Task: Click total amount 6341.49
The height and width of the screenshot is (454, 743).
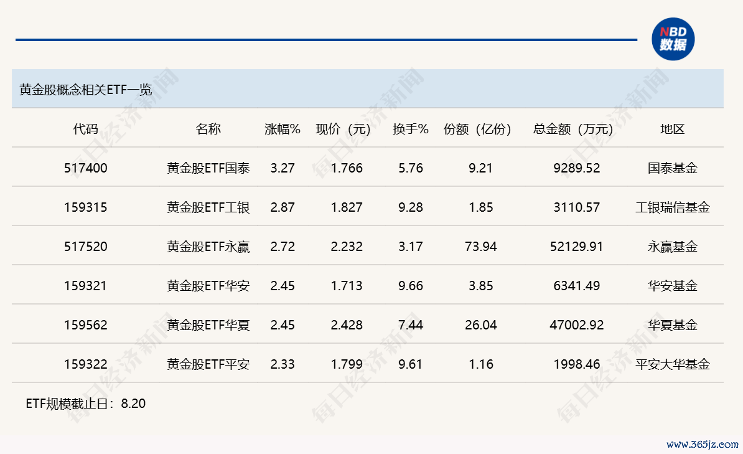Action: pos(576,286)
